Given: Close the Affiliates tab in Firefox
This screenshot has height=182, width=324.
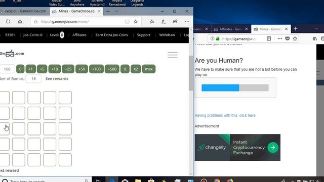Looking at the screenshot, I should point(247,29).
